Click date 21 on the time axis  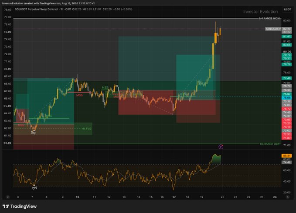click(235, 197)
